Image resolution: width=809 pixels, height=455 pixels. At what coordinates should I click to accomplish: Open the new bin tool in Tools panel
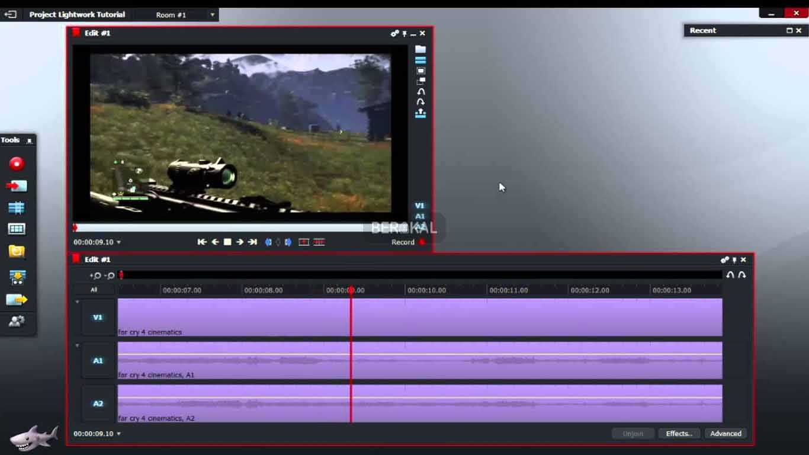[17, 229]
